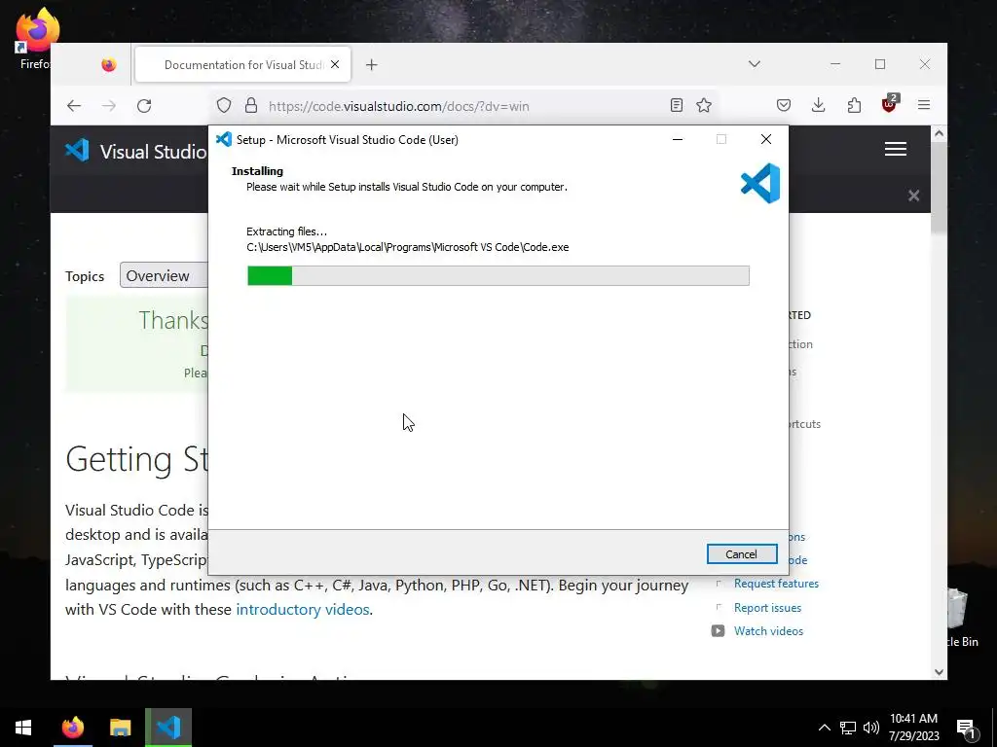The image size is (997, 747).
Task: Open the Topics Overview dropdown
Action: click(164, 275)
